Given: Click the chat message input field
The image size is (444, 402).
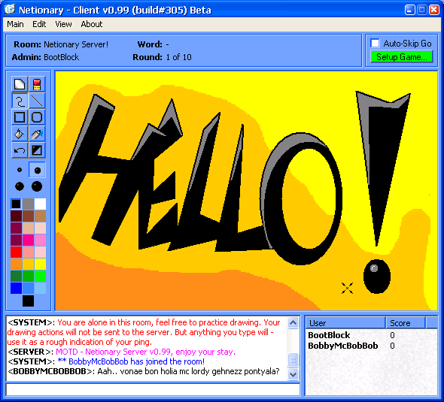Looking at the screenshot, I should point(153,389).
